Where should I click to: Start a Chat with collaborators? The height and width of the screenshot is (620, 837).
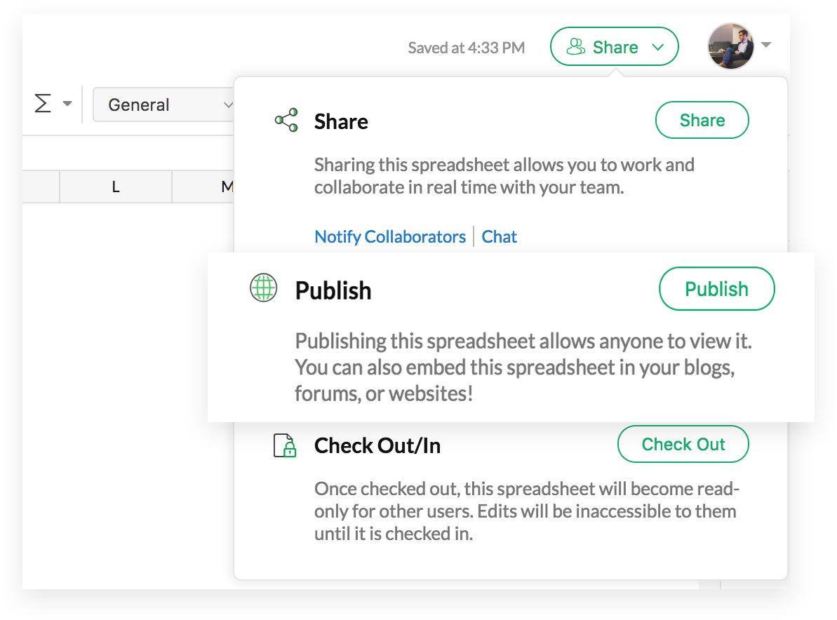click(499, 236)
